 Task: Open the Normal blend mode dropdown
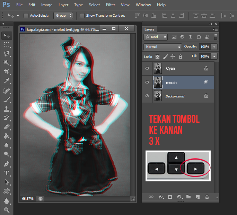click(x=163, y=46)
